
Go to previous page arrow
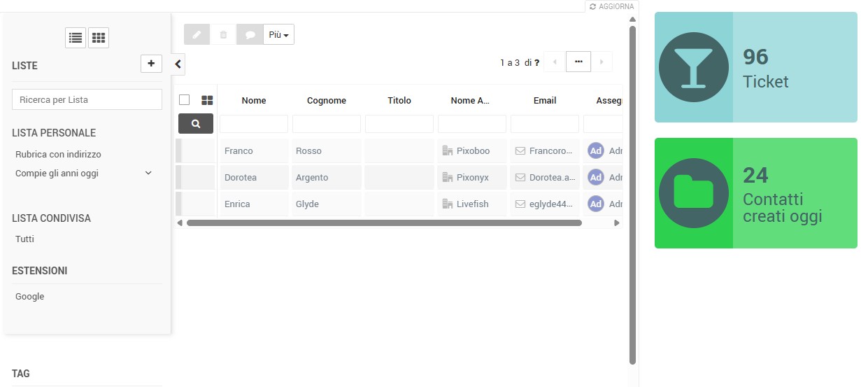point(555,62)
